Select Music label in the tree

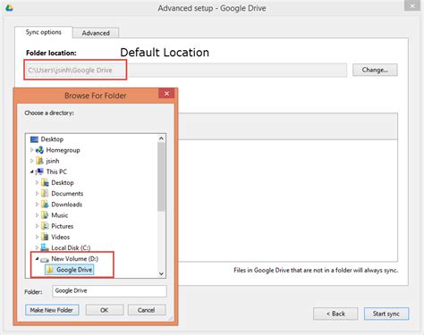coord(60,215)
